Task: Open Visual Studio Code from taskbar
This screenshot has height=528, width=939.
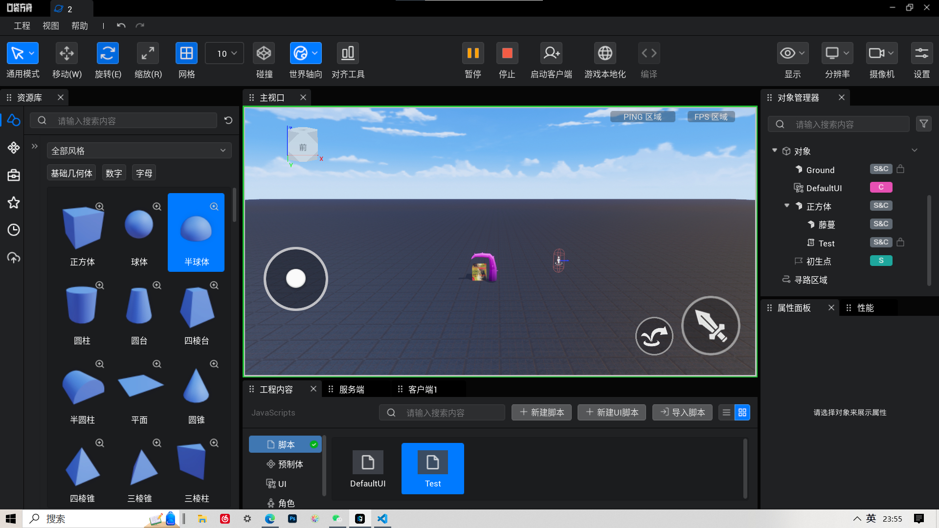Action: coord(382,519)
